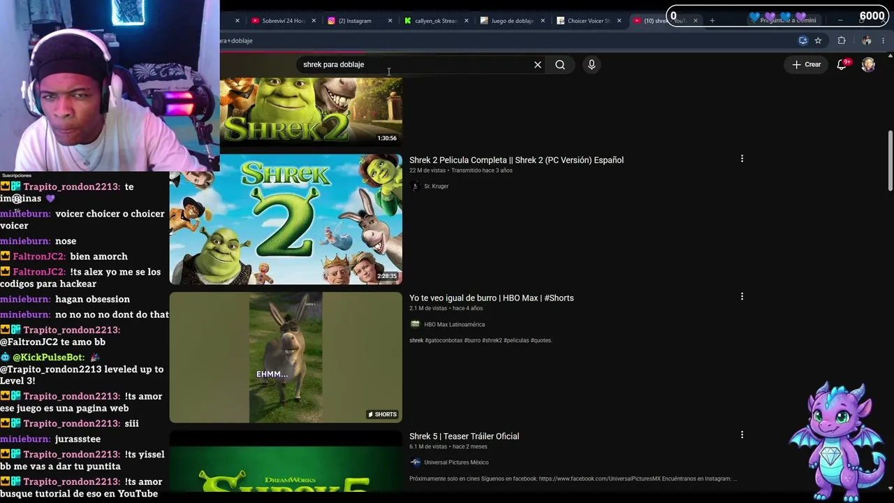The height and width of the screenshot is (503, 894).
Task: Click the Universal Pictures México channel avatar
Action: click(x=415, y=462)
